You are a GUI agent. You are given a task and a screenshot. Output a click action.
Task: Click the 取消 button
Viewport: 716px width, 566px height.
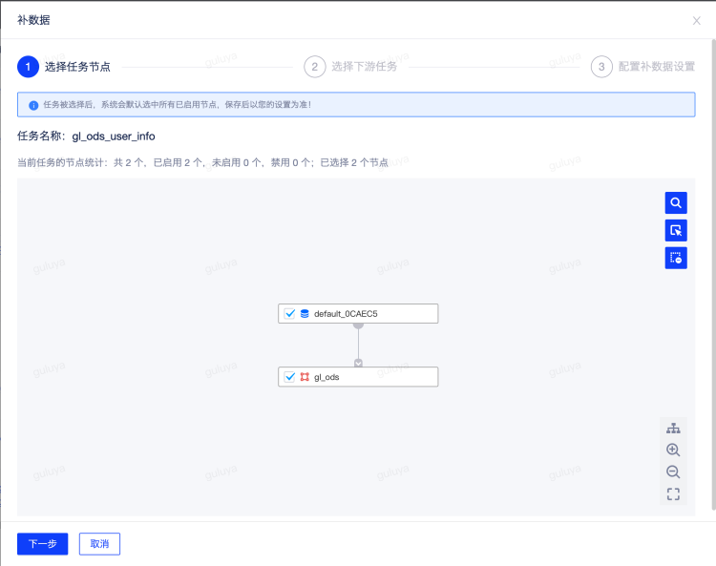tap(99, 544)
